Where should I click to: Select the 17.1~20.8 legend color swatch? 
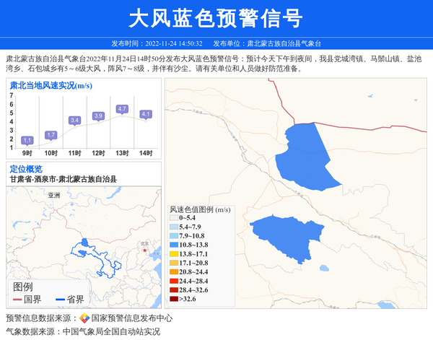[x=174, y=263]
